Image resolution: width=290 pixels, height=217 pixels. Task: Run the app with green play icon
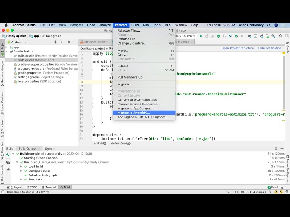[201, 36]
